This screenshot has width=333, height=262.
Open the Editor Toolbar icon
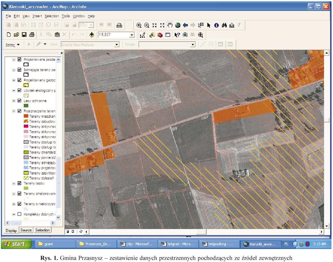click(x=143, y=35)
